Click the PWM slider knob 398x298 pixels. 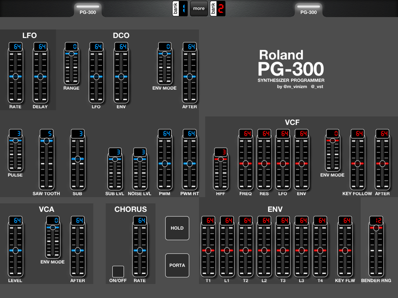[165, 163]
